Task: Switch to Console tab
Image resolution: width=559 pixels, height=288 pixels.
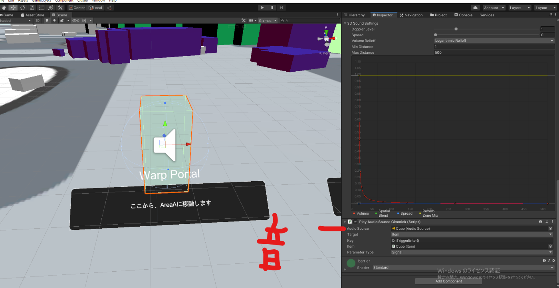Action: (463, 15)
